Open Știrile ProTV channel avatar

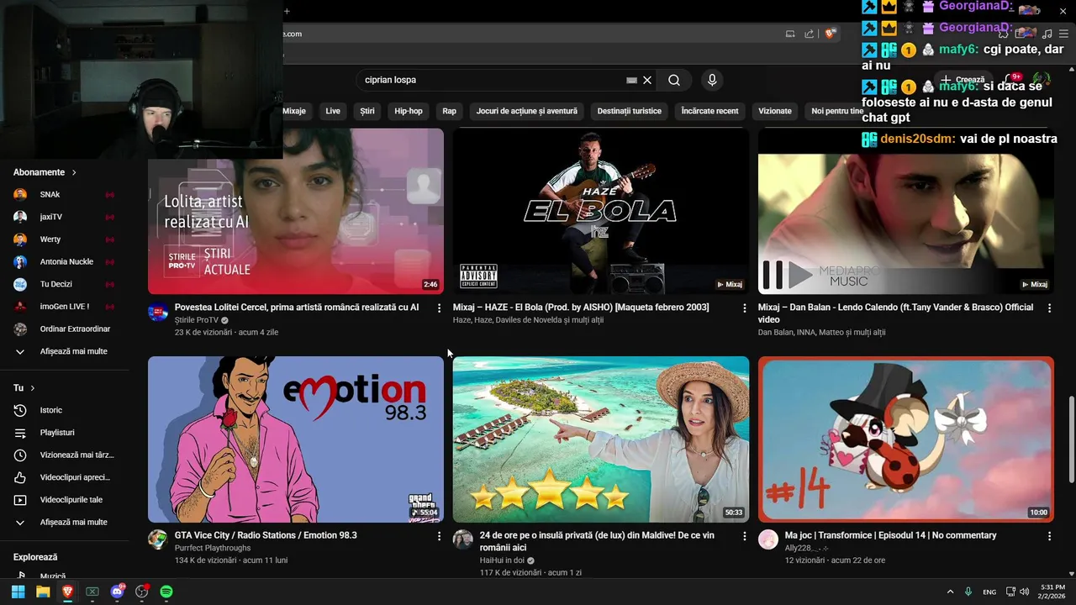tap(158, 312)
